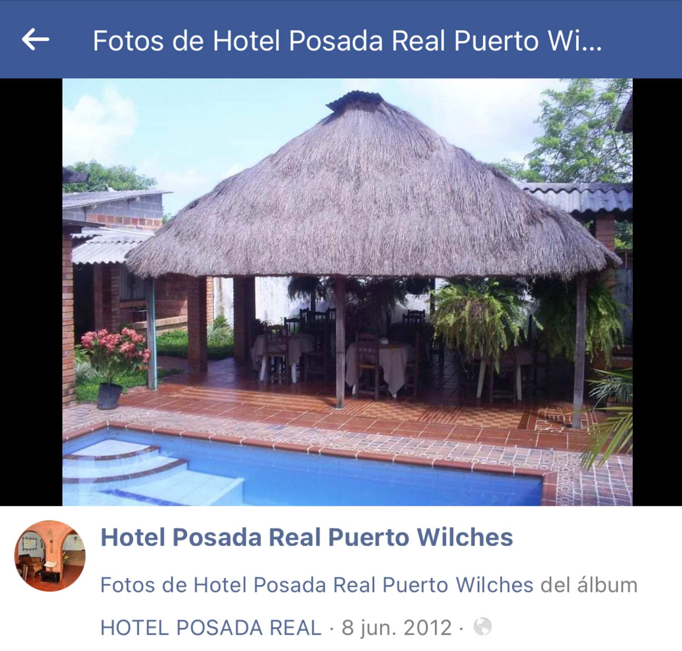Click header title Fotos de Hotel Posada Real
This screenshot has width=682, height=651.
[347, 41]
